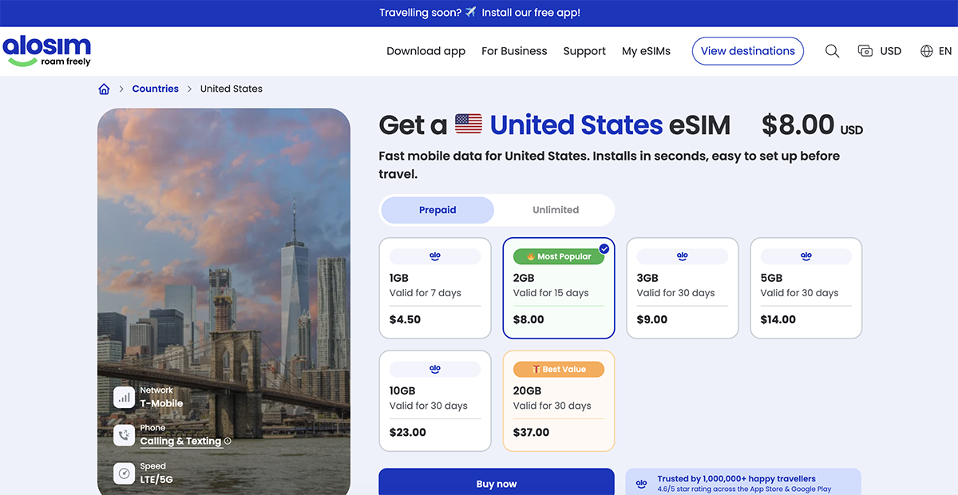This screenshot has width=958, height=495.
Task: Click the Phone calling icon
Action: (124, 435)
